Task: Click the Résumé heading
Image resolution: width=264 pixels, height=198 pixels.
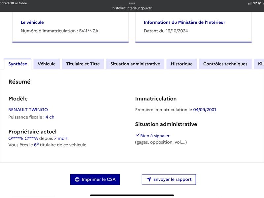Action: [19, 82]
